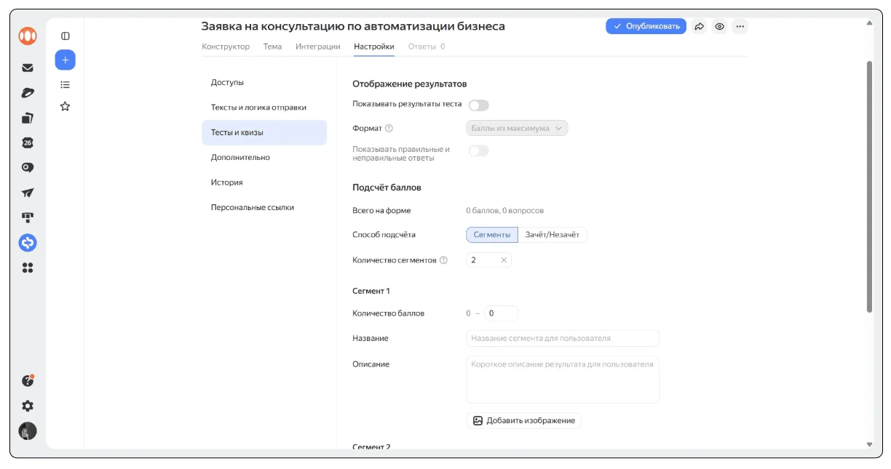Open favorites star icon

pos(66,106)
